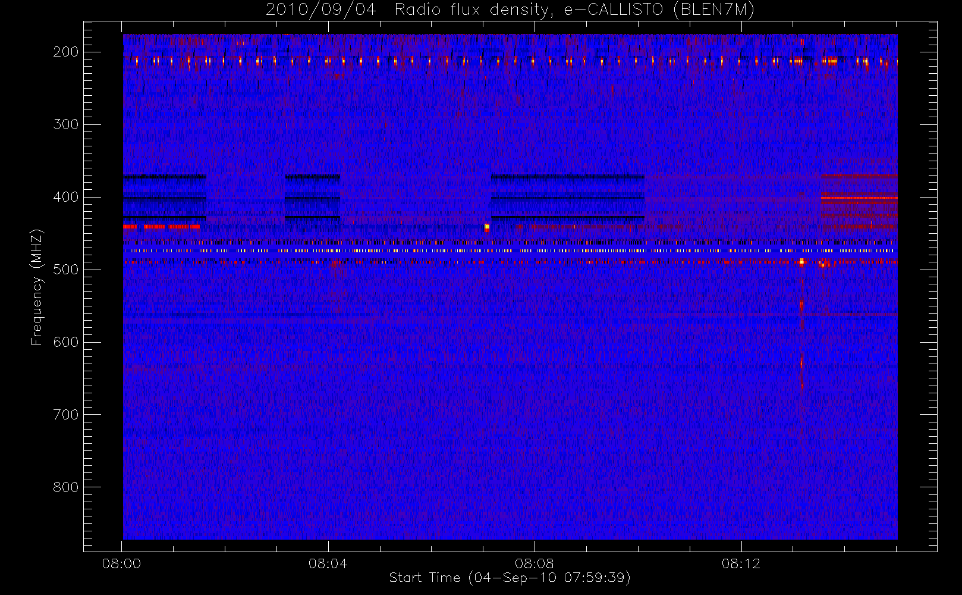Click the plot title "2010/09/04 Radio flux density, e-CALLISTO (BLEN7M)"
This screenshot has width=962, height=595.
coord(510,10)
